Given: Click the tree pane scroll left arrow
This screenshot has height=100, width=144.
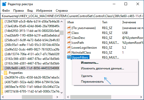Looking at the screenshot, I should [3, 97].
